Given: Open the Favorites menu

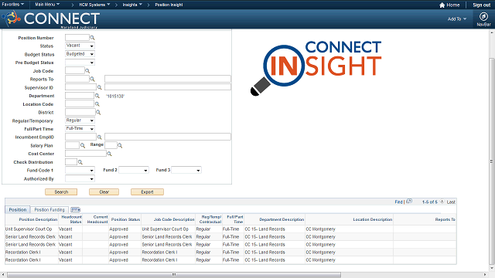Looking at the screenshot, I should point(13,5).
